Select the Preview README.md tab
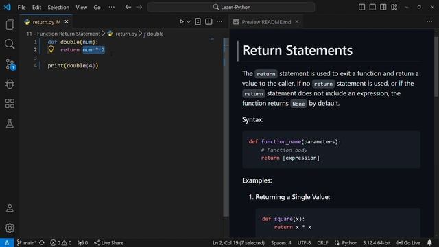 click(266, 22)
